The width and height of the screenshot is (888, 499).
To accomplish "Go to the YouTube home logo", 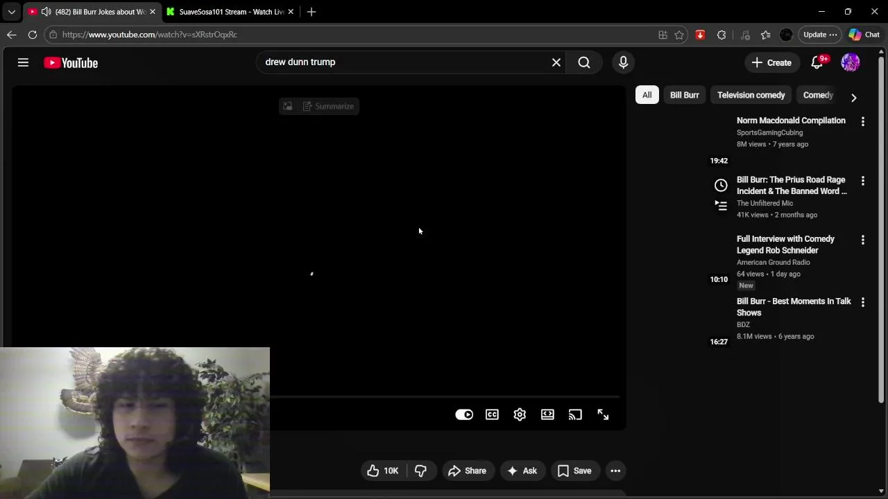I will pos(71,63).
